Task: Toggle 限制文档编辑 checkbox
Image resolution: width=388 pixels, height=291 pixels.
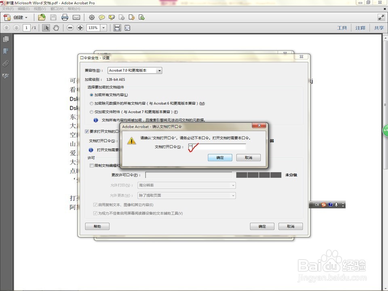Action: (92, 165)
